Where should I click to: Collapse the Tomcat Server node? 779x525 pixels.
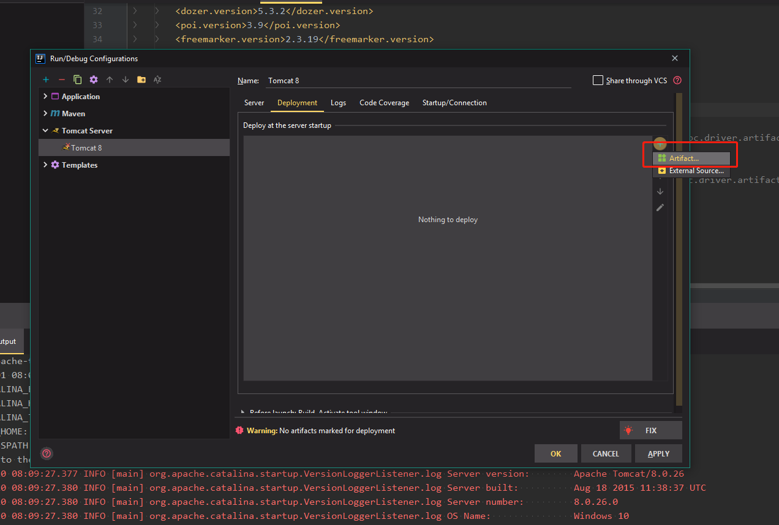tap(45, 131)
